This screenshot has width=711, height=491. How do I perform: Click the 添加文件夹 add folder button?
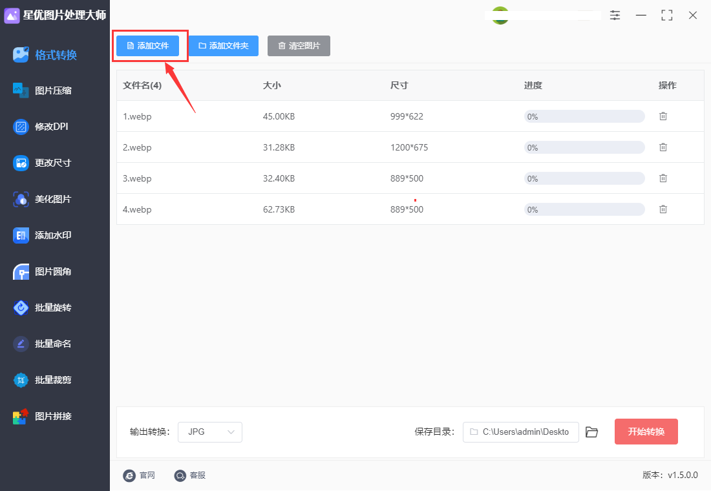[224, 46]
